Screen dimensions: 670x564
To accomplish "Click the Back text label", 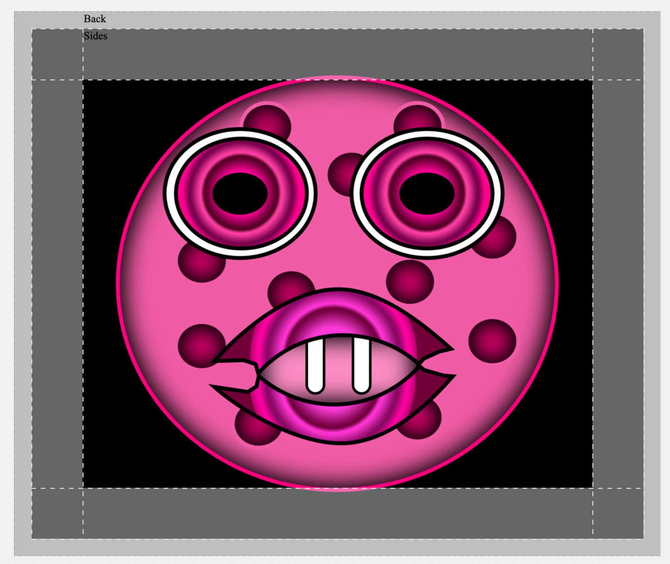I will pyautogui.click(x=95, y=19).
